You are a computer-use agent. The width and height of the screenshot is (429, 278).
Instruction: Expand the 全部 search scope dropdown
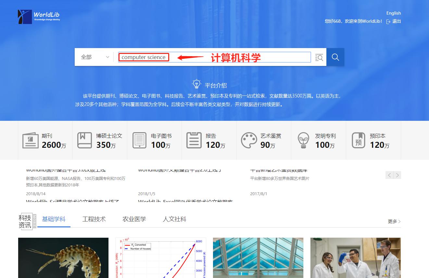coord(95,57)
